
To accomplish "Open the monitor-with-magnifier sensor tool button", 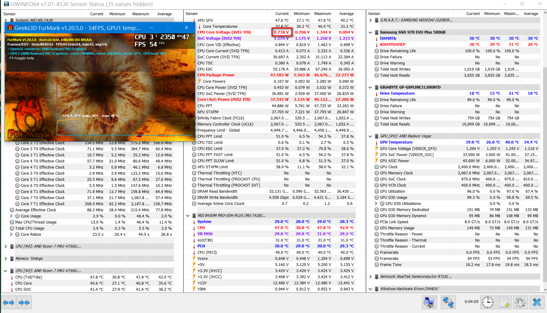I will click(x=430, y=303).
